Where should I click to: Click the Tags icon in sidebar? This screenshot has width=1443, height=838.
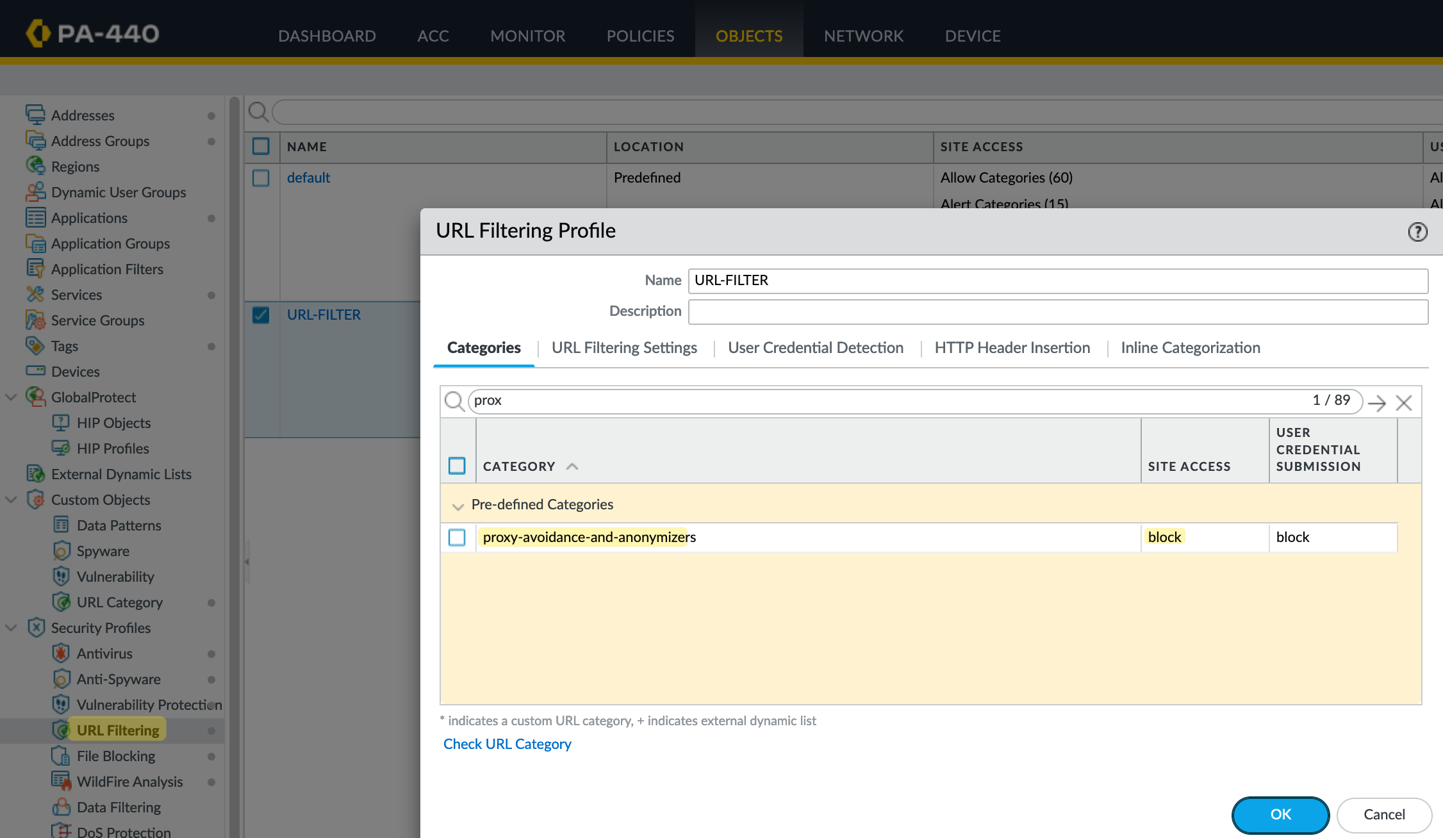[35, 346]
